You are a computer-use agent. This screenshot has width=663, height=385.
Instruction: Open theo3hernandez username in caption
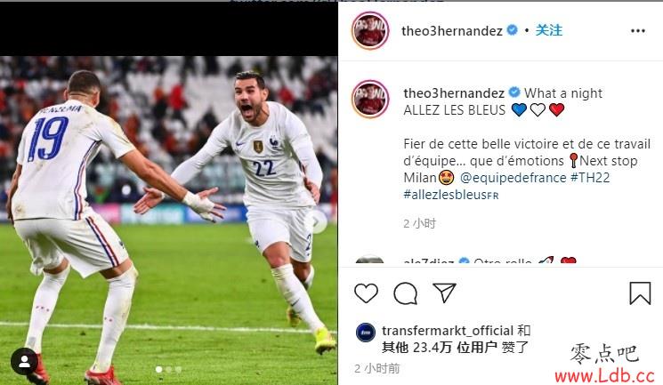coord(454,93)
